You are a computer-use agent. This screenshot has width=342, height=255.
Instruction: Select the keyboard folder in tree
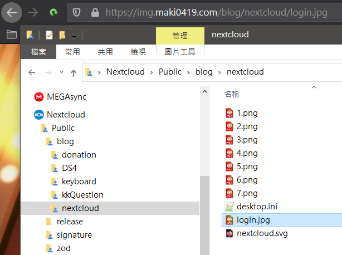click(x=79, y=182)
